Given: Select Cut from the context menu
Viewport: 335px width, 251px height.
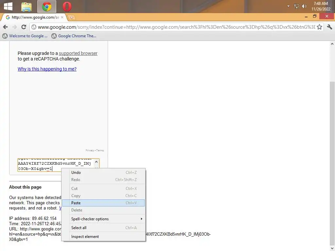Looking at the screenshot, I should click(103, 189).
